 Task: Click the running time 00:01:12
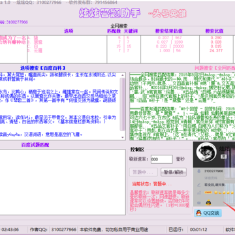point(198,230)
